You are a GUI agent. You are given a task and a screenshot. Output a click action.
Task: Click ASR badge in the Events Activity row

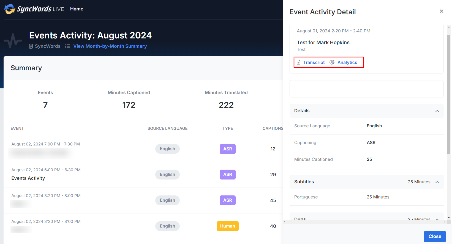coord(228,175)
